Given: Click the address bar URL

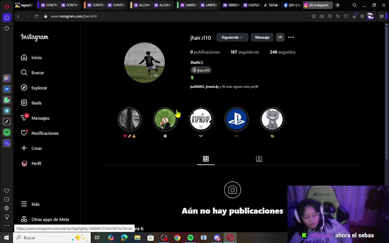Looking at the screenshot, I should click(74, 16).
